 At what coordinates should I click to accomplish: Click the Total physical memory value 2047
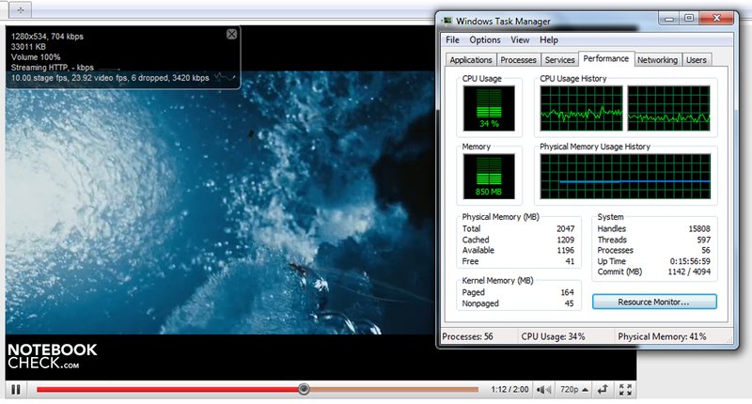[566, 228]
